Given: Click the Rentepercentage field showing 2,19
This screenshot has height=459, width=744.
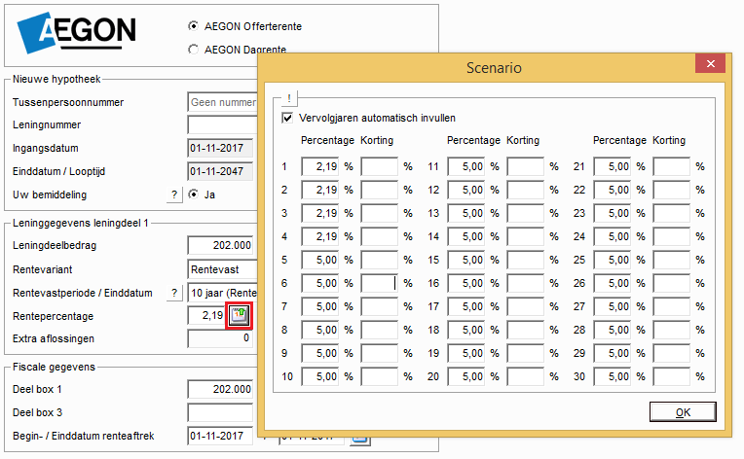Looking at the screenshot, I should coord(207,315).
